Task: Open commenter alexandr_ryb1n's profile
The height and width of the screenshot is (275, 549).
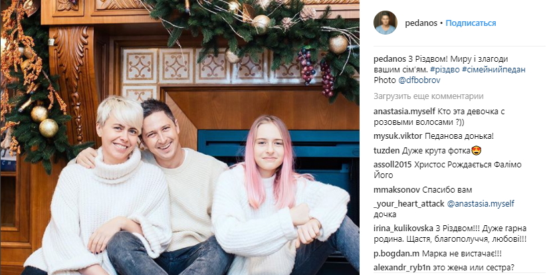Action: pos(402,268)
